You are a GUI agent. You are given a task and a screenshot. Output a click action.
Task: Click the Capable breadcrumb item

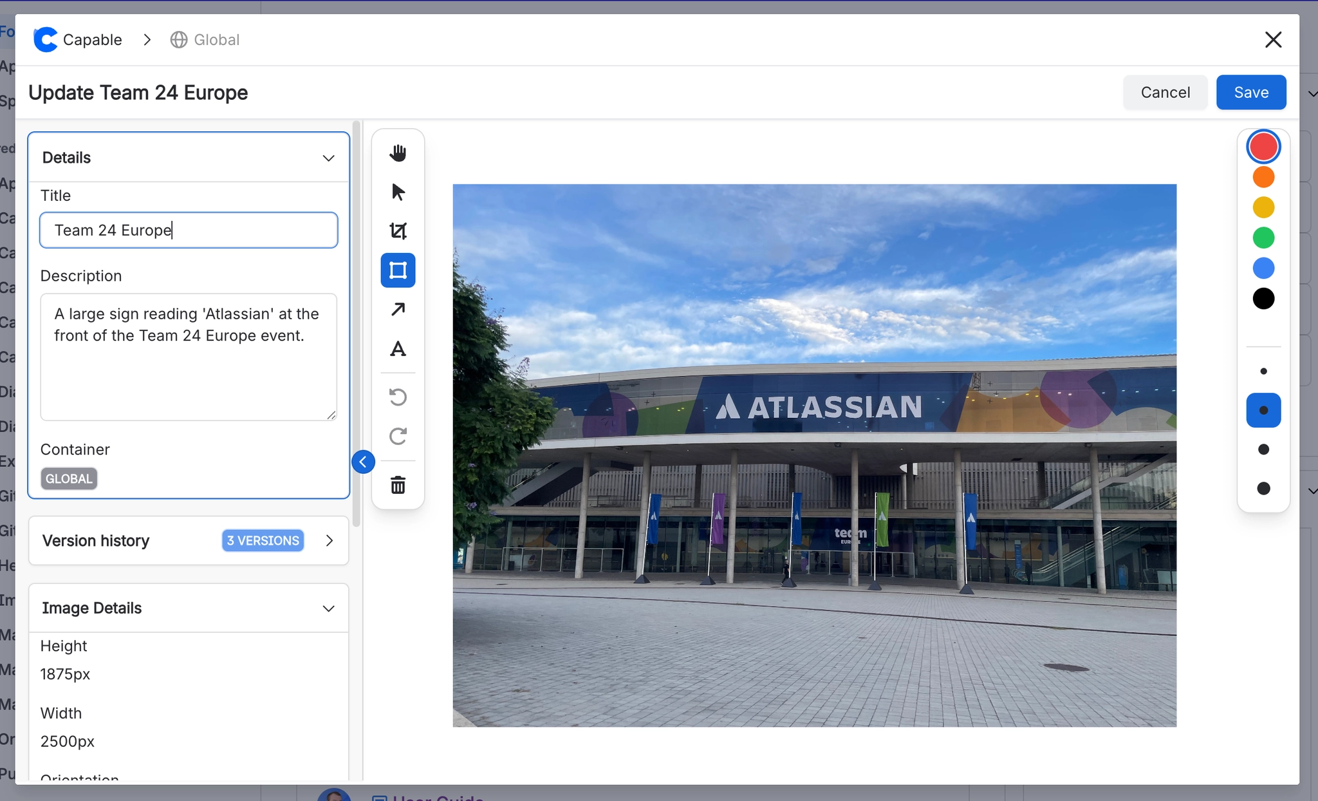92,39
